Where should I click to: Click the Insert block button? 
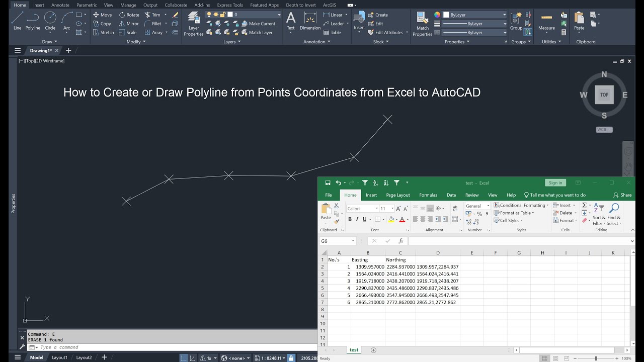click(x=359, y=21)
